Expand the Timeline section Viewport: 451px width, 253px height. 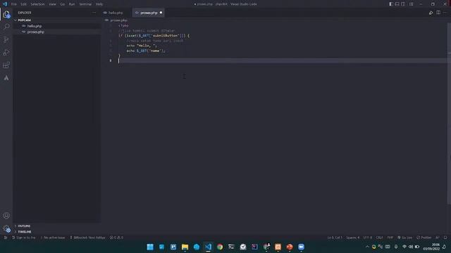[x=25, y=232]
